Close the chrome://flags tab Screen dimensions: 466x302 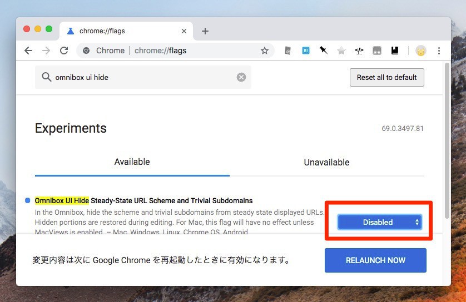184,31
